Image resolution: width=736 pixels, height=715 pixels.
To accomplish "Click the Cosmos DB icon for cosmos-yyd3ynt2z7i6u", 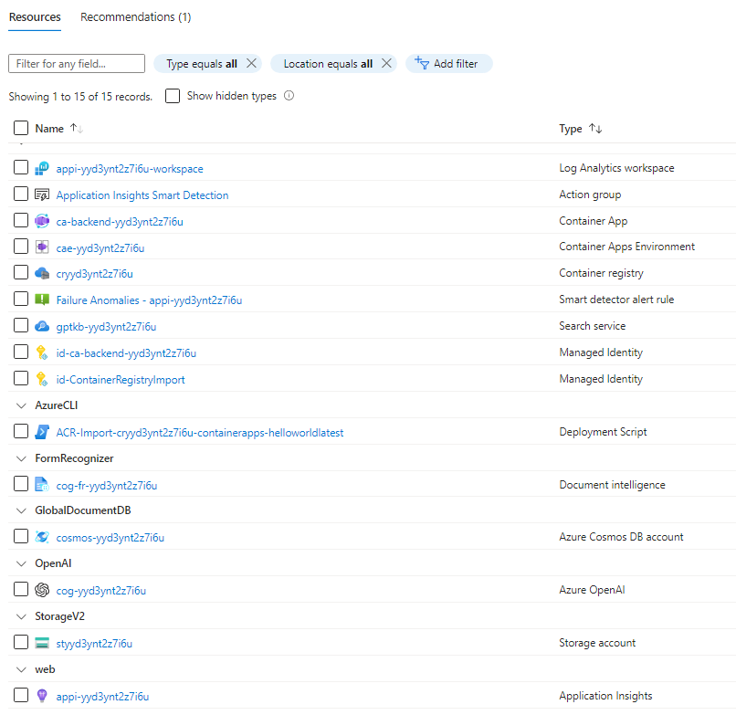I will pos(42,537).
